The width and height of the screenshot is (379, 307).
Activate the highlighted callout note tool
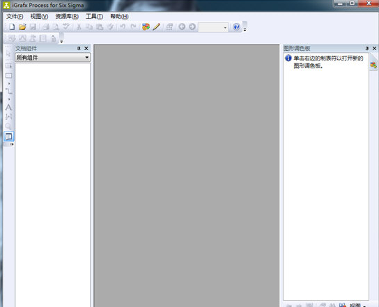(8, 136)
